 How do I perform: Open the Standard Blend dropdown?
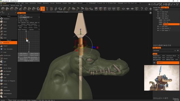tap(172, 56)
